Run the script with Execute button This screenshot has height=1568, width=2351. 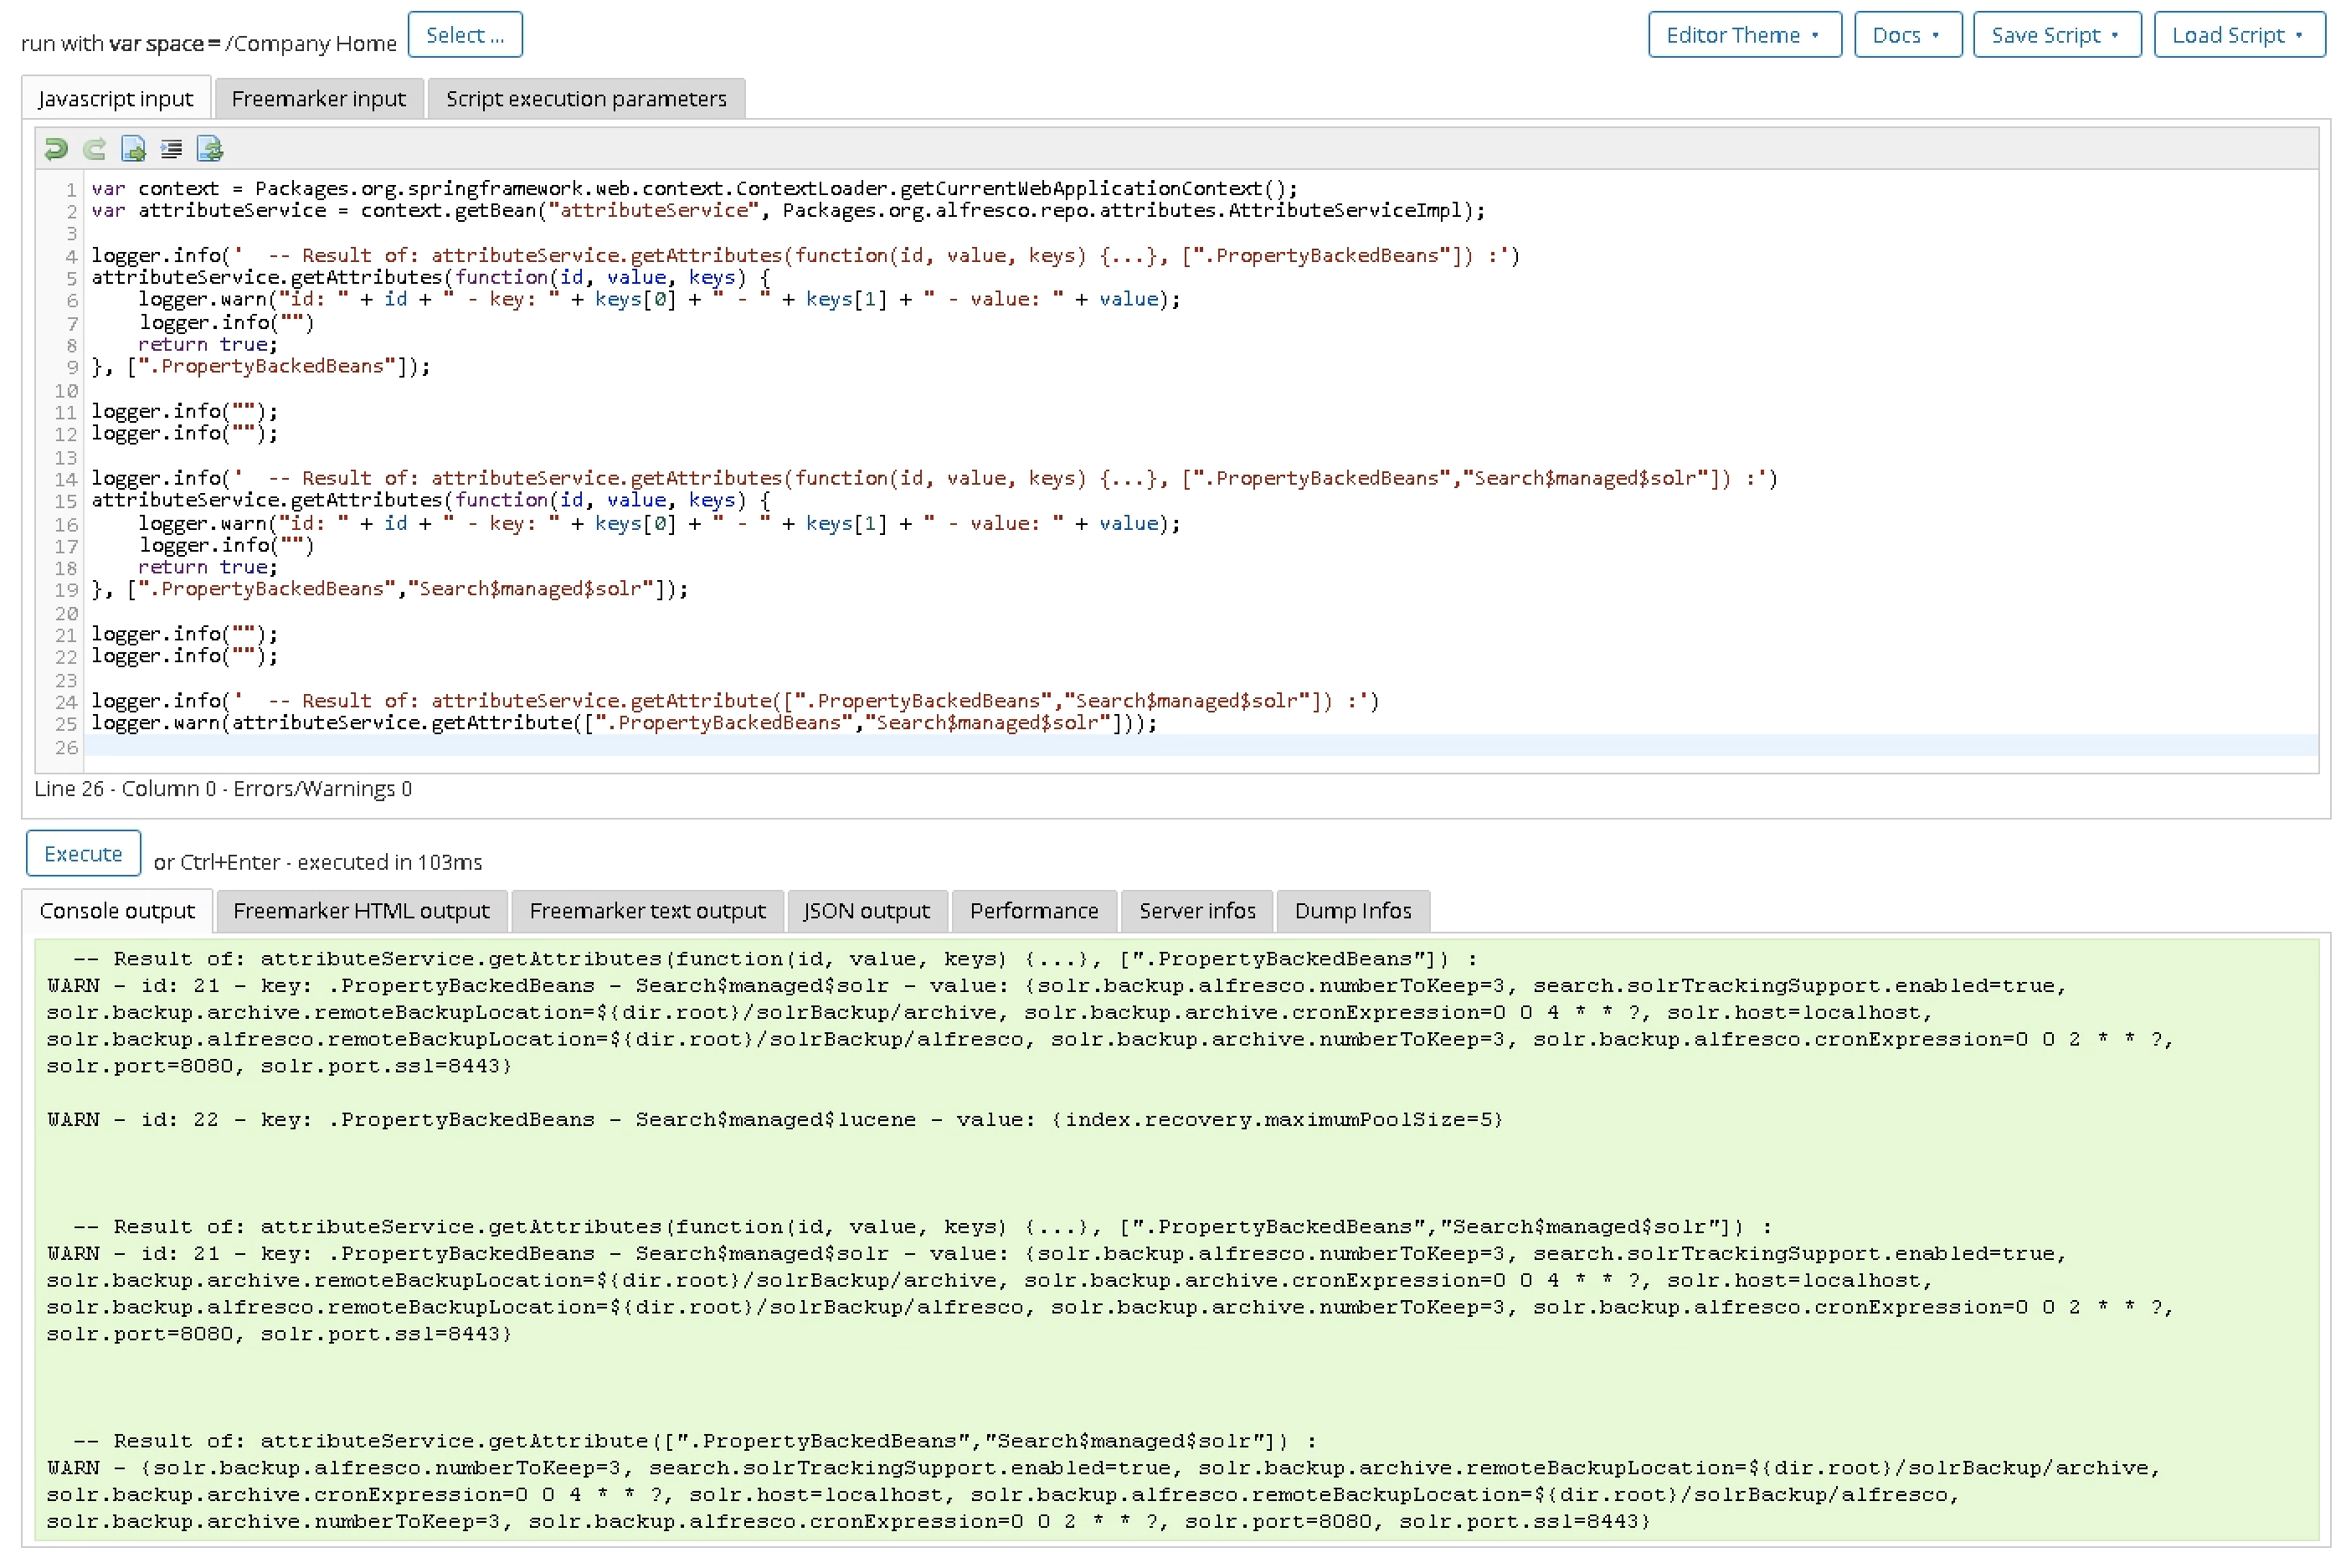(83, 853)
